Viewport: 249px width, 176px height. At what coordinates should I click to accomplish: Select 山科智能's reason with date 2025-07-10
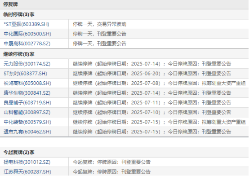(x=152, y=112)
